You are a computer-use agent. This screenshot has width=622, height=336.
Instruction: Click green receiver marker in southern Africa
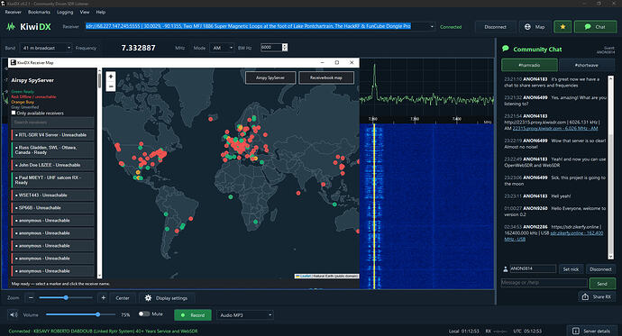click(255, 222)
